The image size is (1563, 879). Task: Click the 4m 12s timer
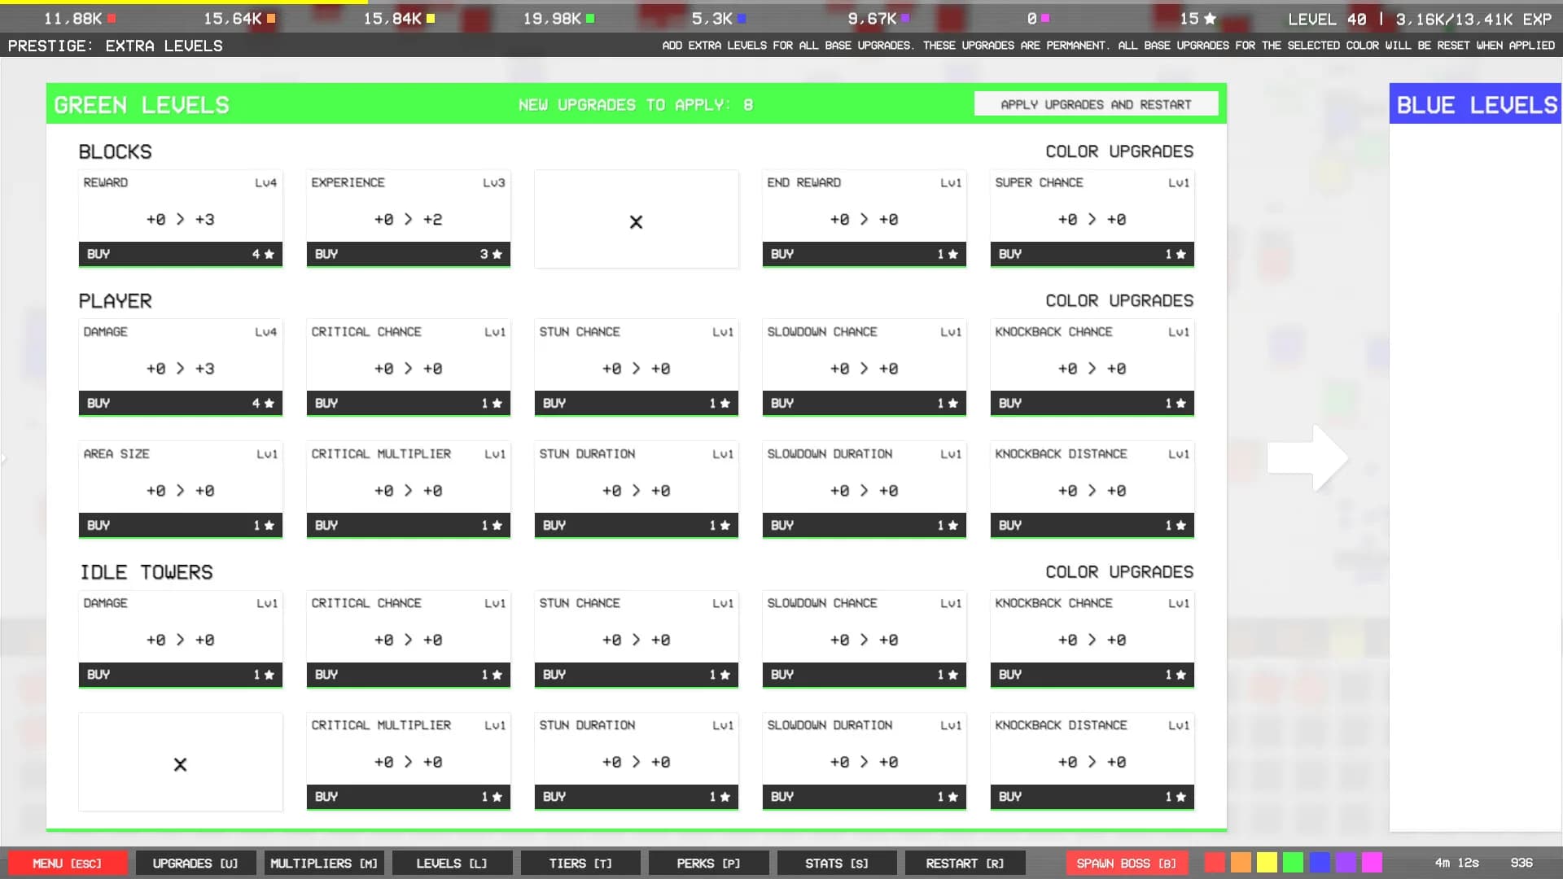click(1456, 863)
